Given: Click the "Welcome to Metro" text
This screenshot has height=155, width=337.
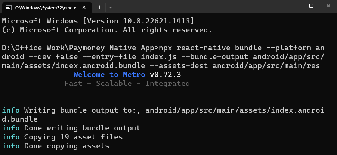Looking at the screenshot, I should pyautogui.click(x=109, y=75).
